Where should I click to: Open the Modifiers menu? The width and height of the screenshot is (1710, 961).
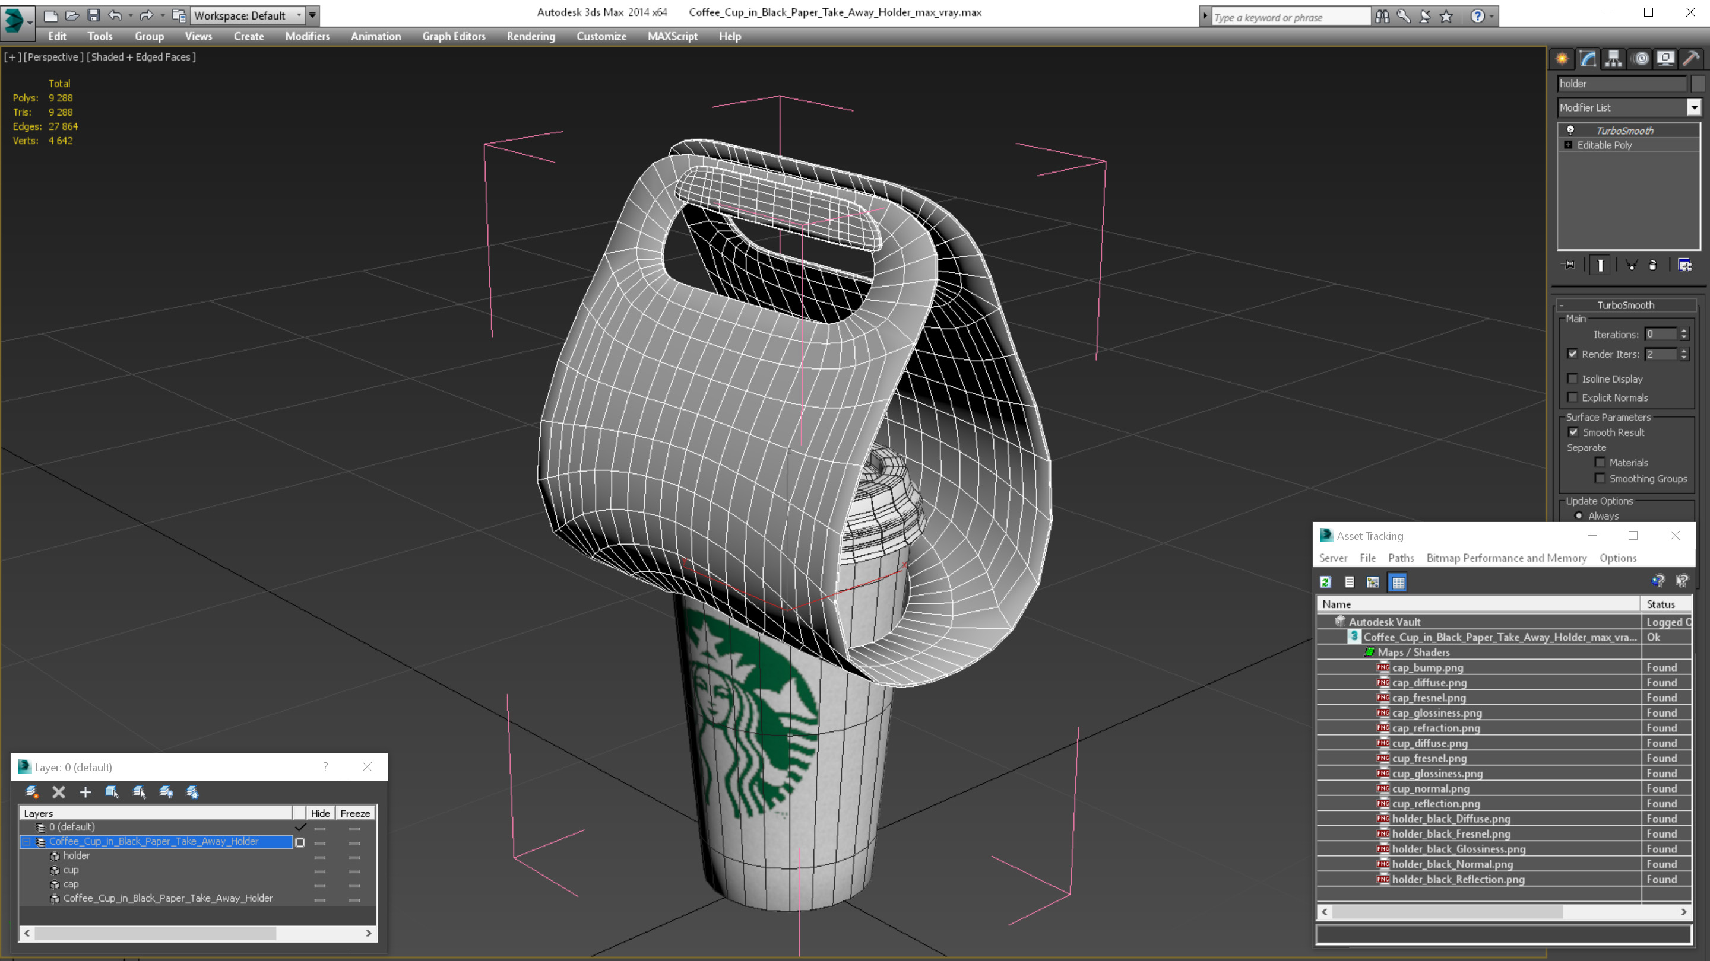pyautogui.click(x=308, y=36)
